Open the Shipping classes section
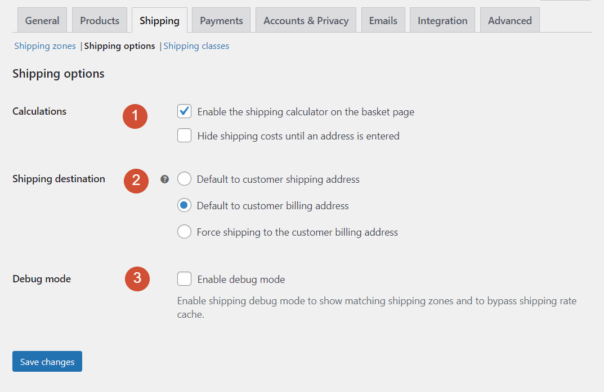Screen dimensions: 604x392 coord(196,46)
